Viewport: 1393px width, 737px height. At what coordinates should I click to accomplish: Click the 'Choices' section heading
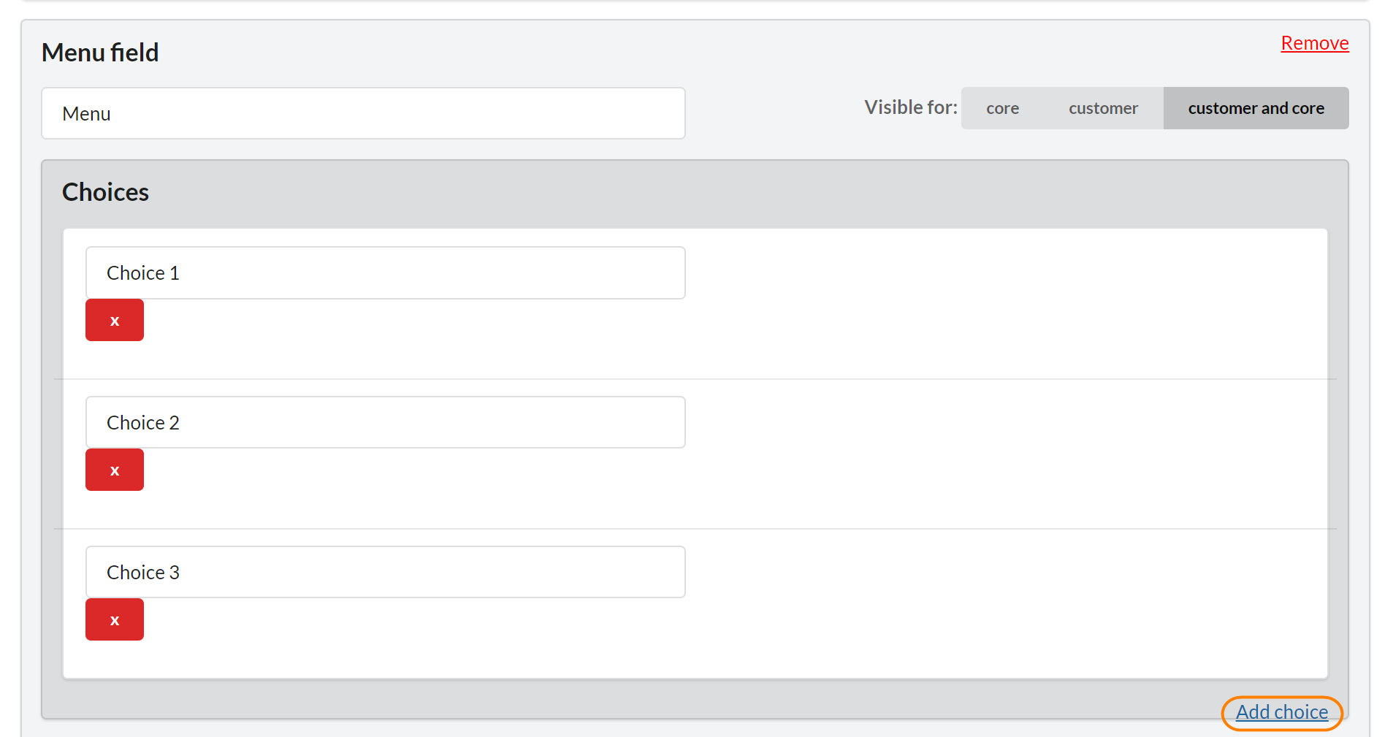click(105, 192)
